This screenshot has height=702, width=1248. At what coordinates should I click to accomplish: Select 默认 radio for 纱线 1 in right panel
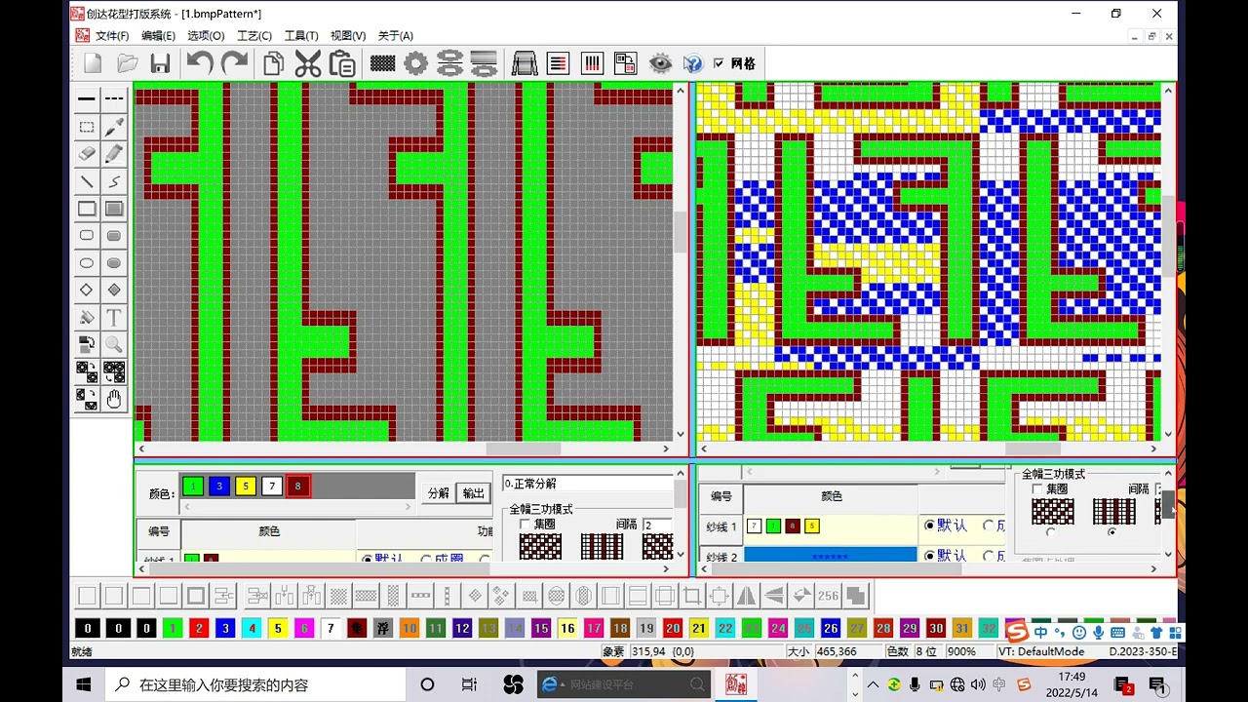[929, 526]
